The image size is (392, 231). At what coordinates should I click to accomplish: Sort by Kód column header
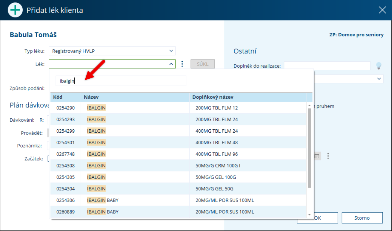click(x=66, y=97)
